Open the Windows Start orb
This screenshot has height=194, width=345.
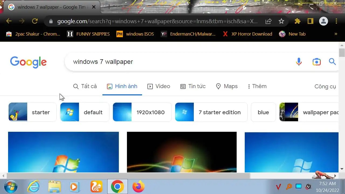pyautogui.click(x=11, y=187)
